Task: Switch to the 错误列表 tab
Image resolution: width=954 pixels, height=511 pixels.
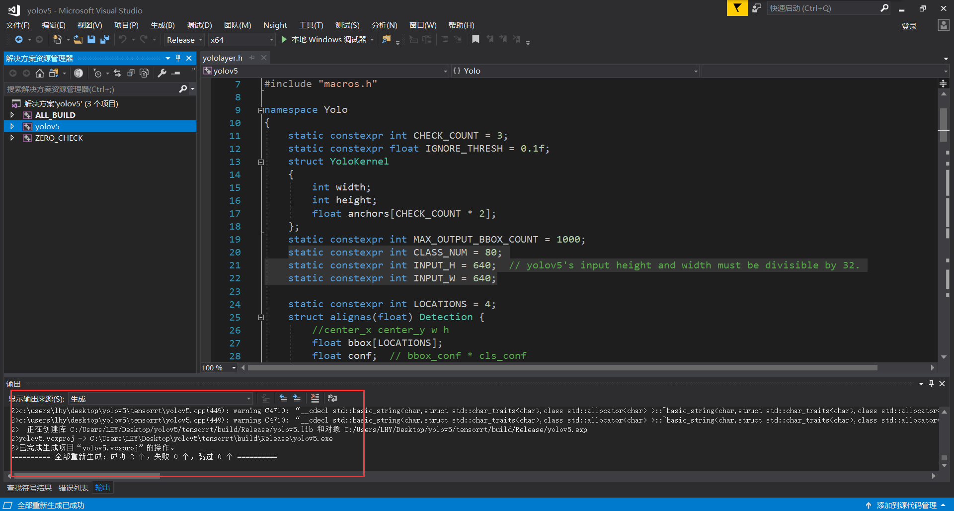Action: [x=73, y=488]
